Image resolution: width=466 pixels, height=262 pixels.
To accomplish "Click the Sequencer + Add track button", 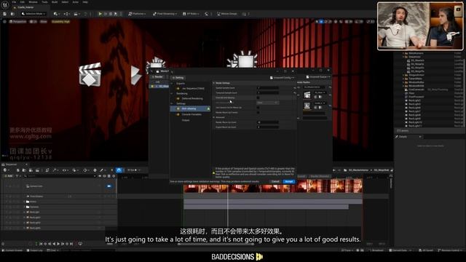I will 8,176.
